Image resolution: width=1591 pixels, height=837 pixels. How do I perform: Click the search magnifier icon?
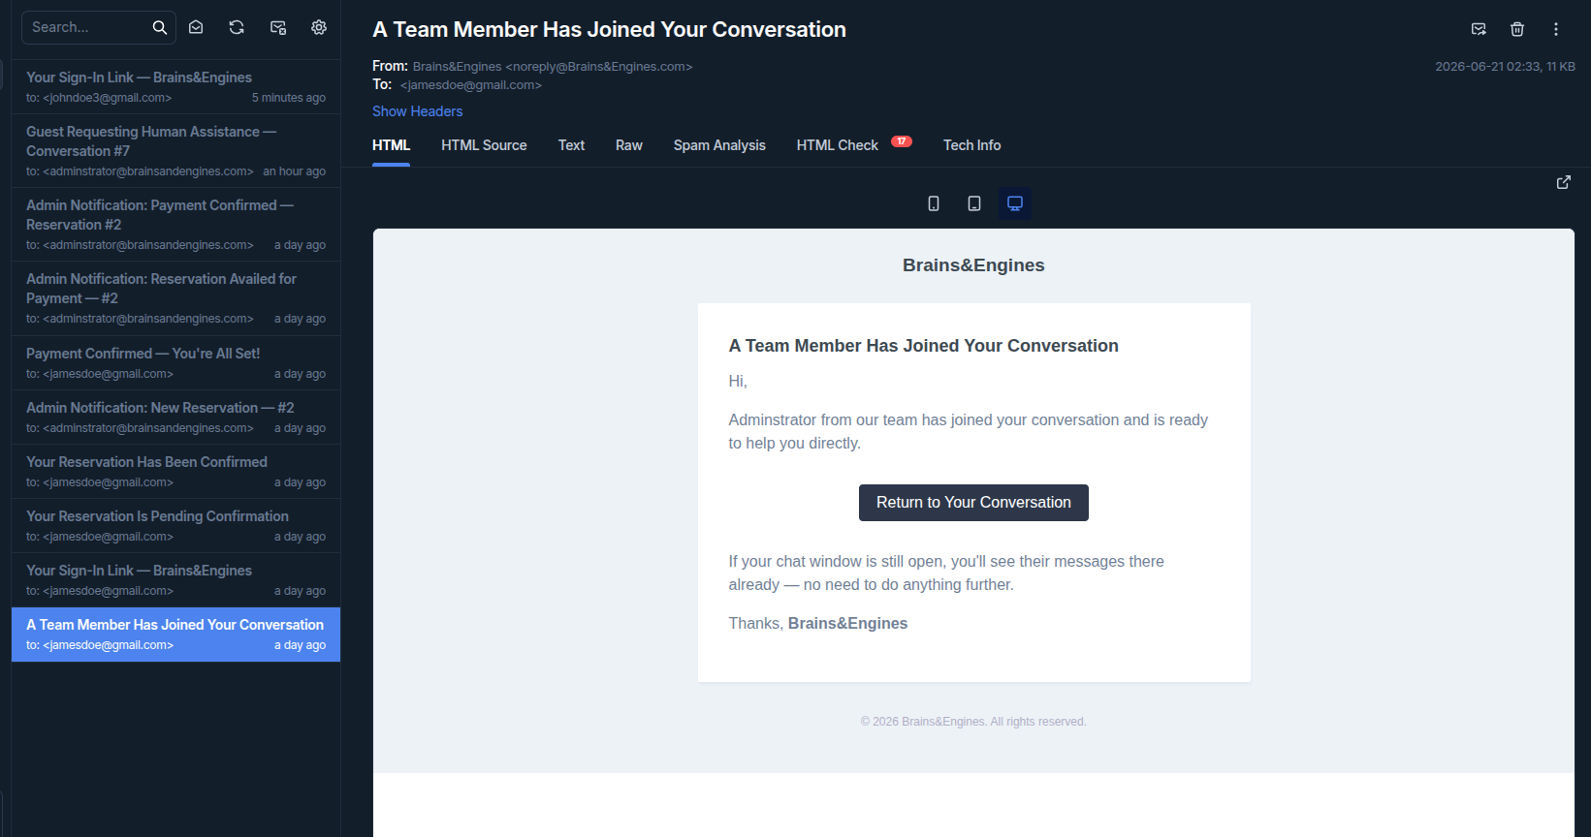point(160,27)
